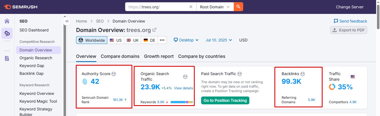Viewport: 380px width, 116px height.
Task: Select Worldwide database button
Action: (92, 40)
